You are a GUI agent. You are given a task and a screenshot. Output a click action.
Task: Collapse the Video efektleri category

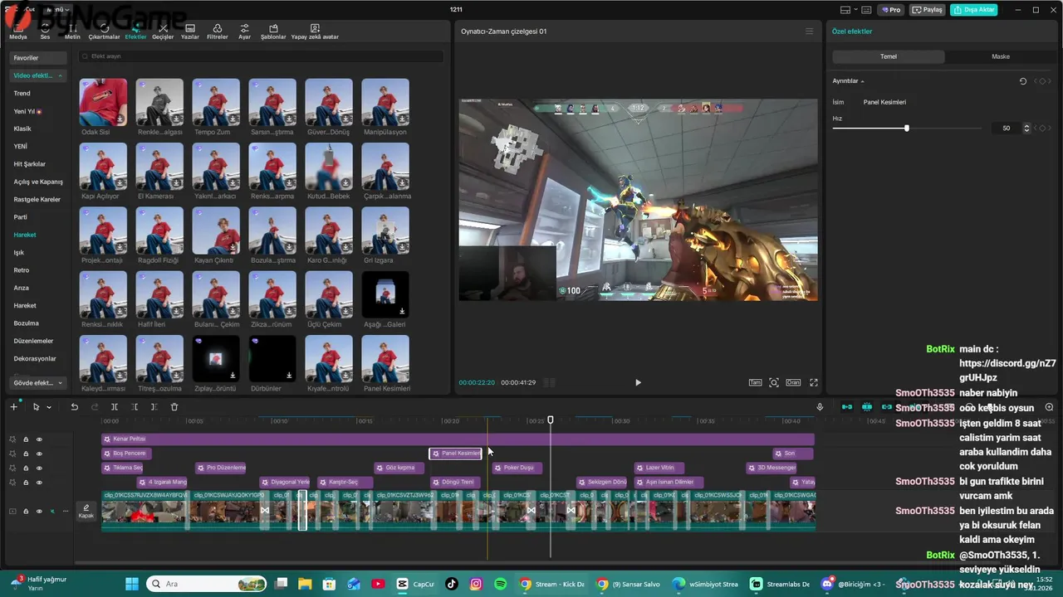click(x=60, y=75)
